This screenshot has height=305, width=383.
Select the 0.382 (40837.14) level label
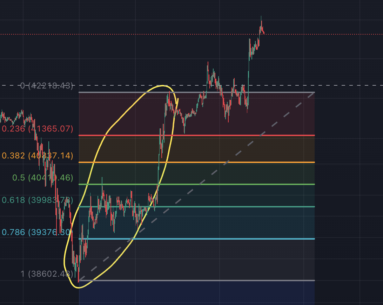[38, 156]
